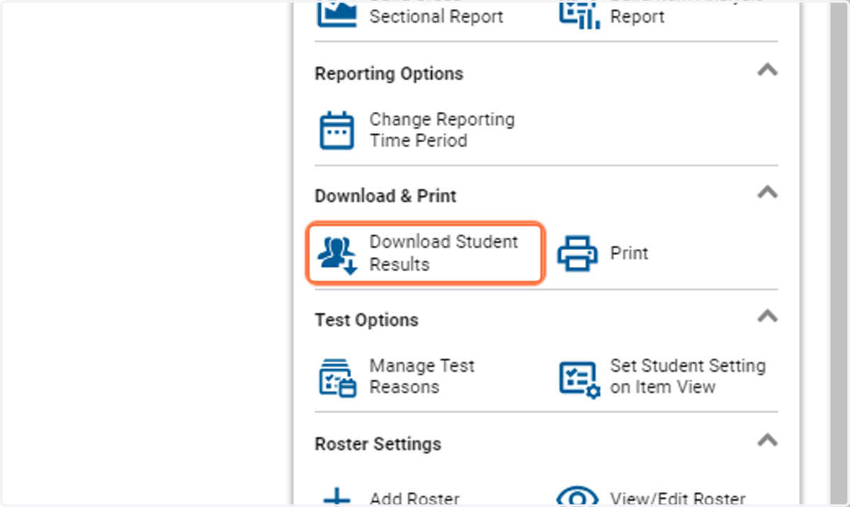Click the Roster Settings heading
The image size is (850, 507).
pyautogui.click(x=378, y=444)
